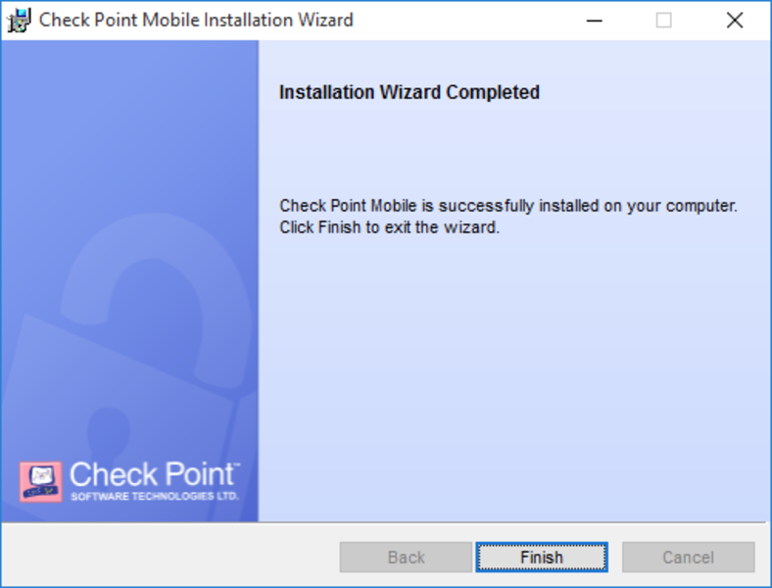Click the disabled Cancel button

click(688, 557)
